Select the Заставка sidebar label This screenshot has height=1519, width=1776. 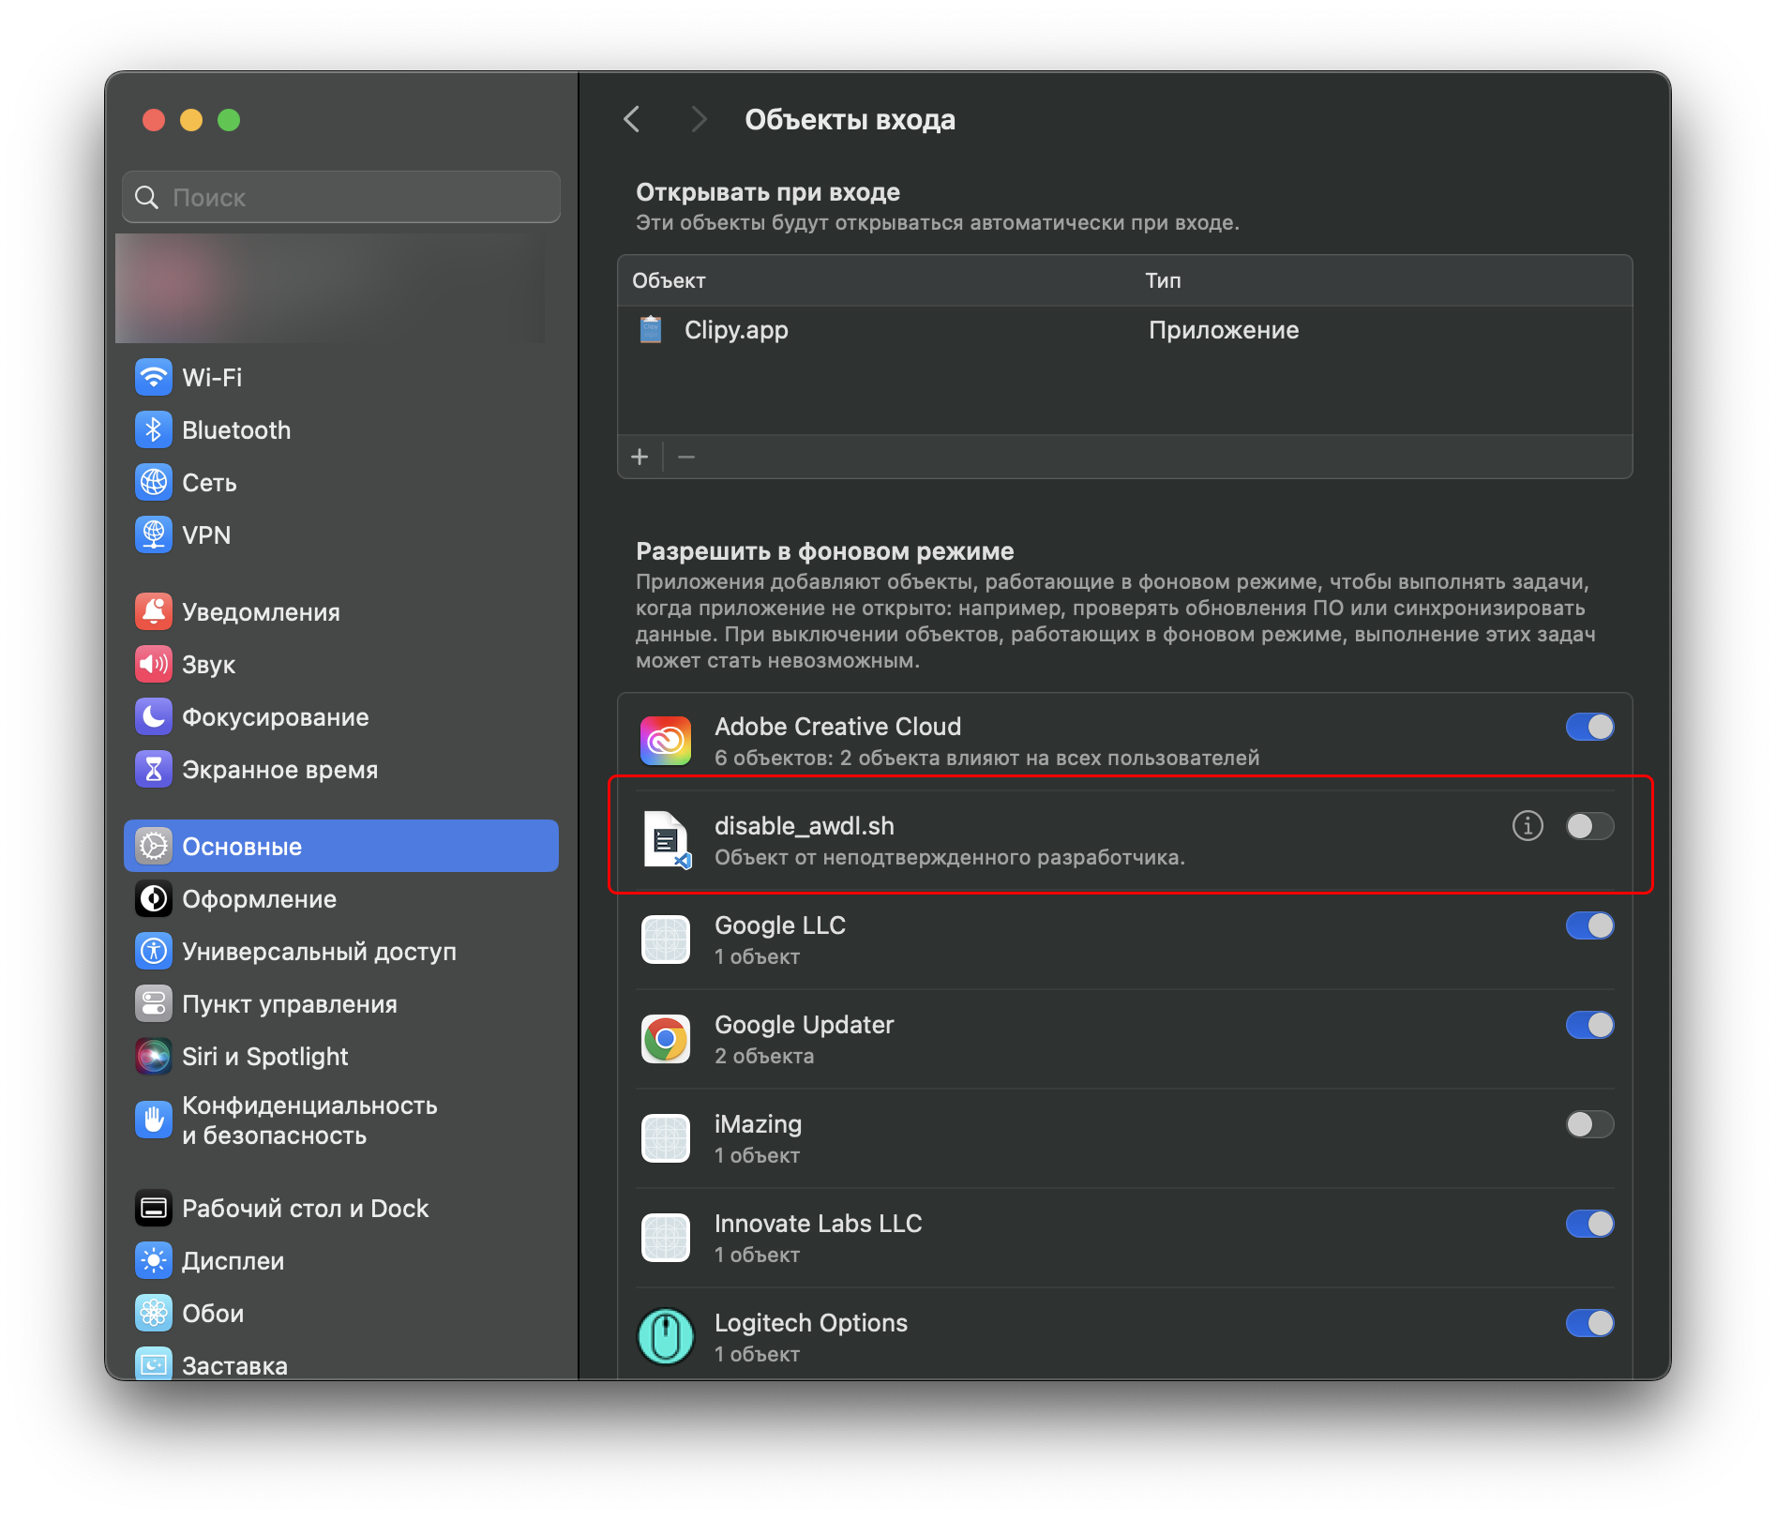[x=234, y=1366]
